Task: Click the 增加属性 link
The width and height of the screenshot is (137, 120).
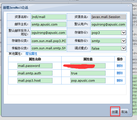Action: [x=31, y=54]
